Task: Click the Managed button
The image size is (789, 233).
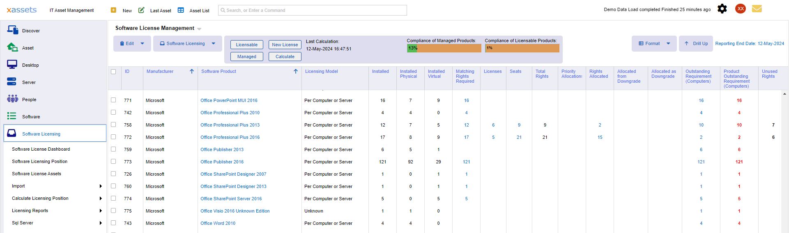Action: coord(247,57)
